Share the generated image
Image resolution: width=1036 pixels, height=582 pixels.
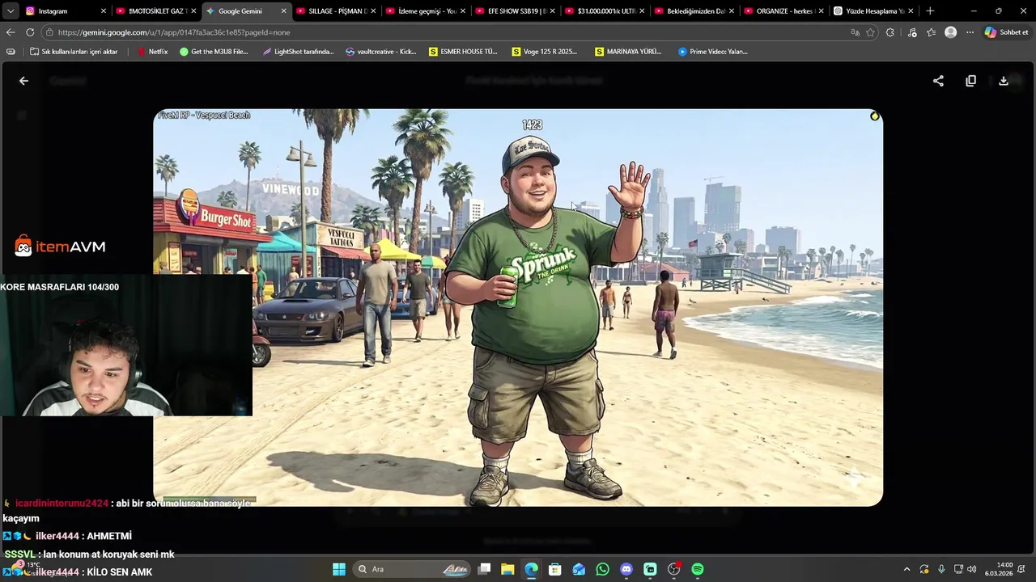click(938, 81)
